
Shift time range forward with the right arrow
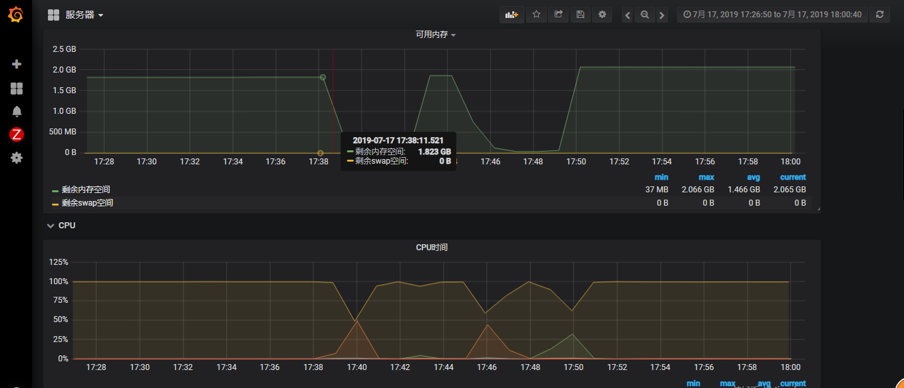click(x=661, y=14)
